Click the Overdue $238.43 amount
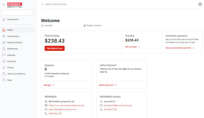Screen dimensions: 204x118 132,40
